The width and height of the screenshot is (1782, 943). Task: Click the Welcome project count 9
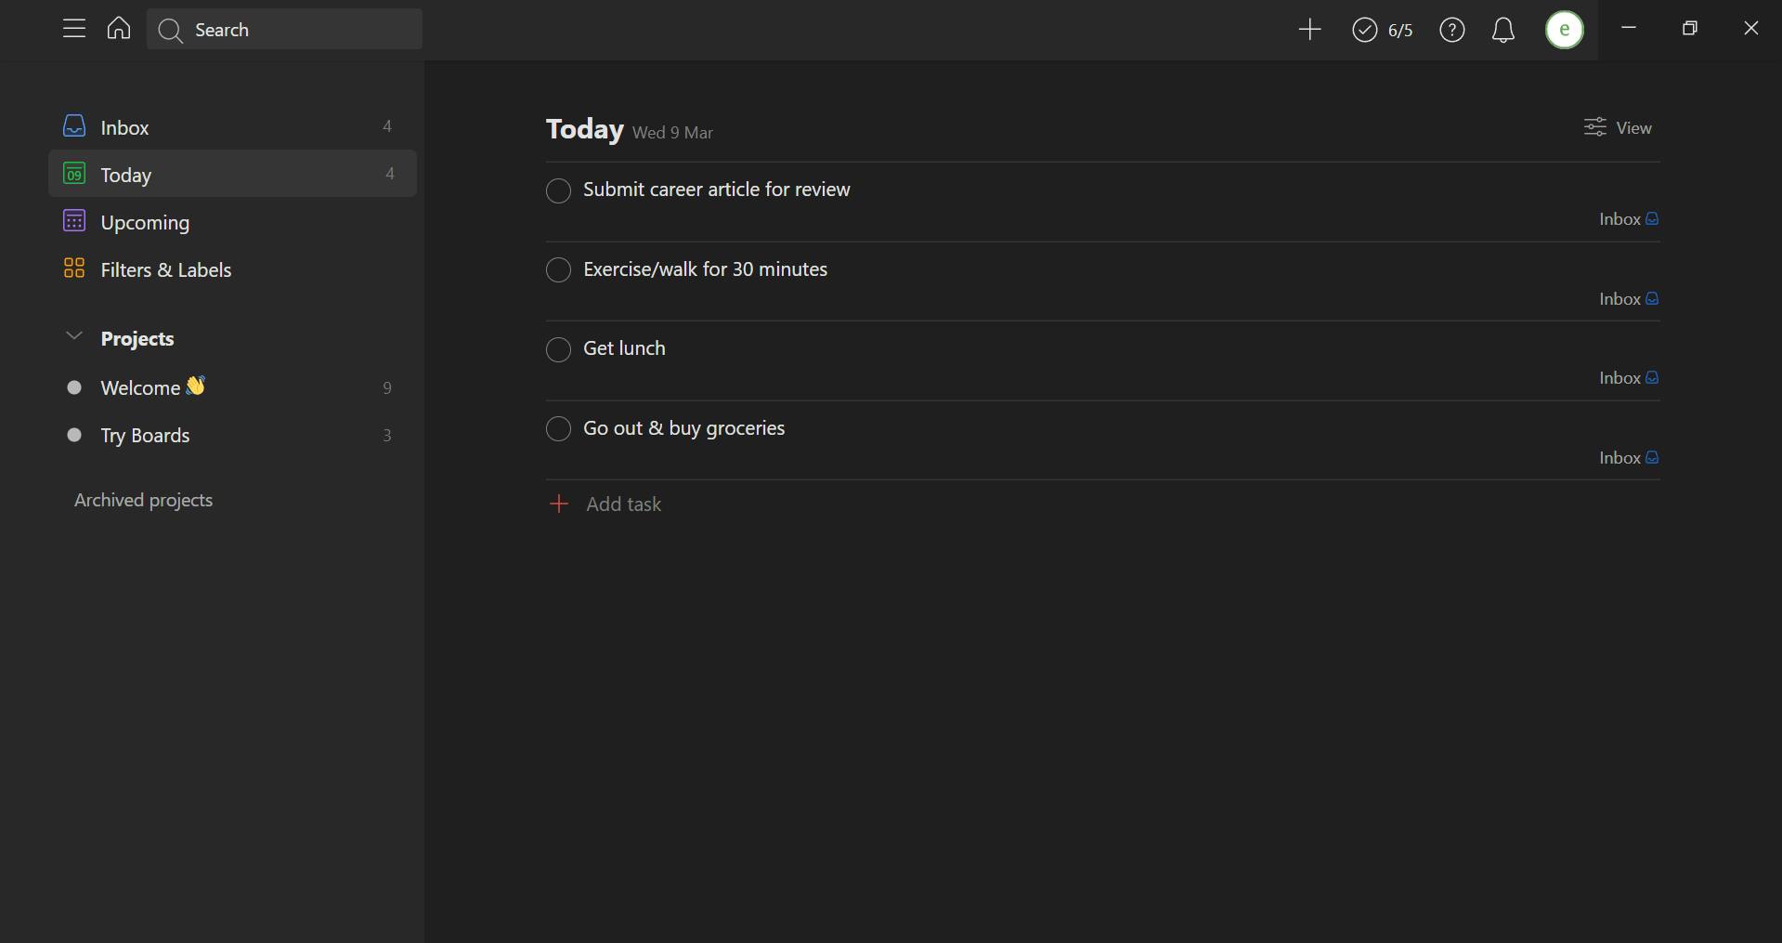[x=387, y=388]
